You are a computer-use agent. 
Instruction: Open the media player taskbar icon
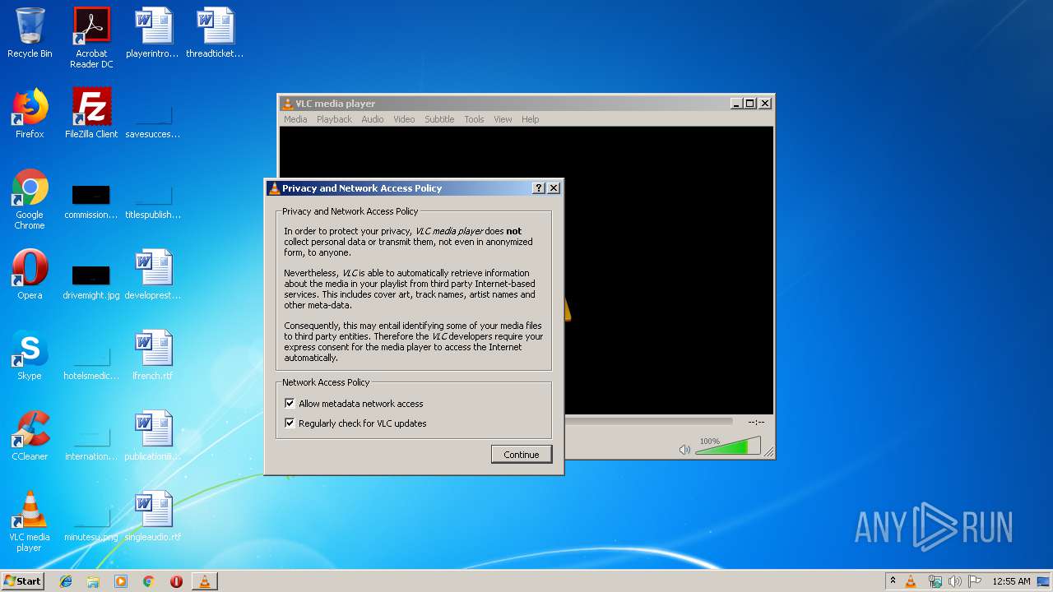click(x=121, y=581)
